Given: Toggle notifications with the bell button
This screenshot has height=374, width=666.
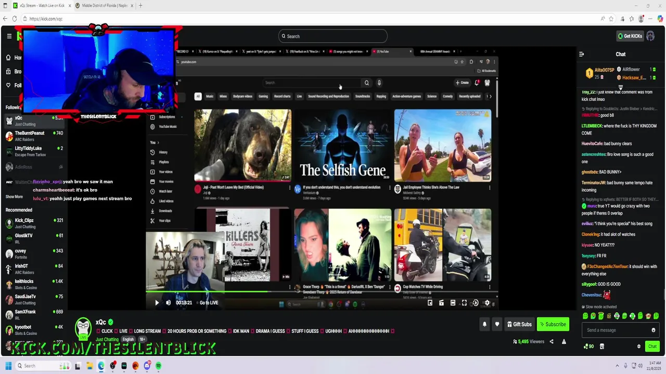Looking at the screenshot, I should pyautogui.click(x=484, y=324).
